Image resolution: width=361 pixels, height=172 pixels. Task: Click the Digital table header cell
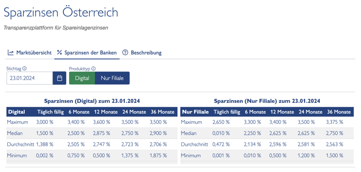pos(17,112)
